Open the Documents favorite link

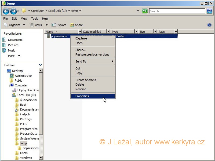pos(15,40)
